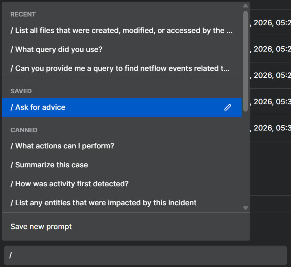Choose 'List all files that were created' recent prompt

click(121, 31)
